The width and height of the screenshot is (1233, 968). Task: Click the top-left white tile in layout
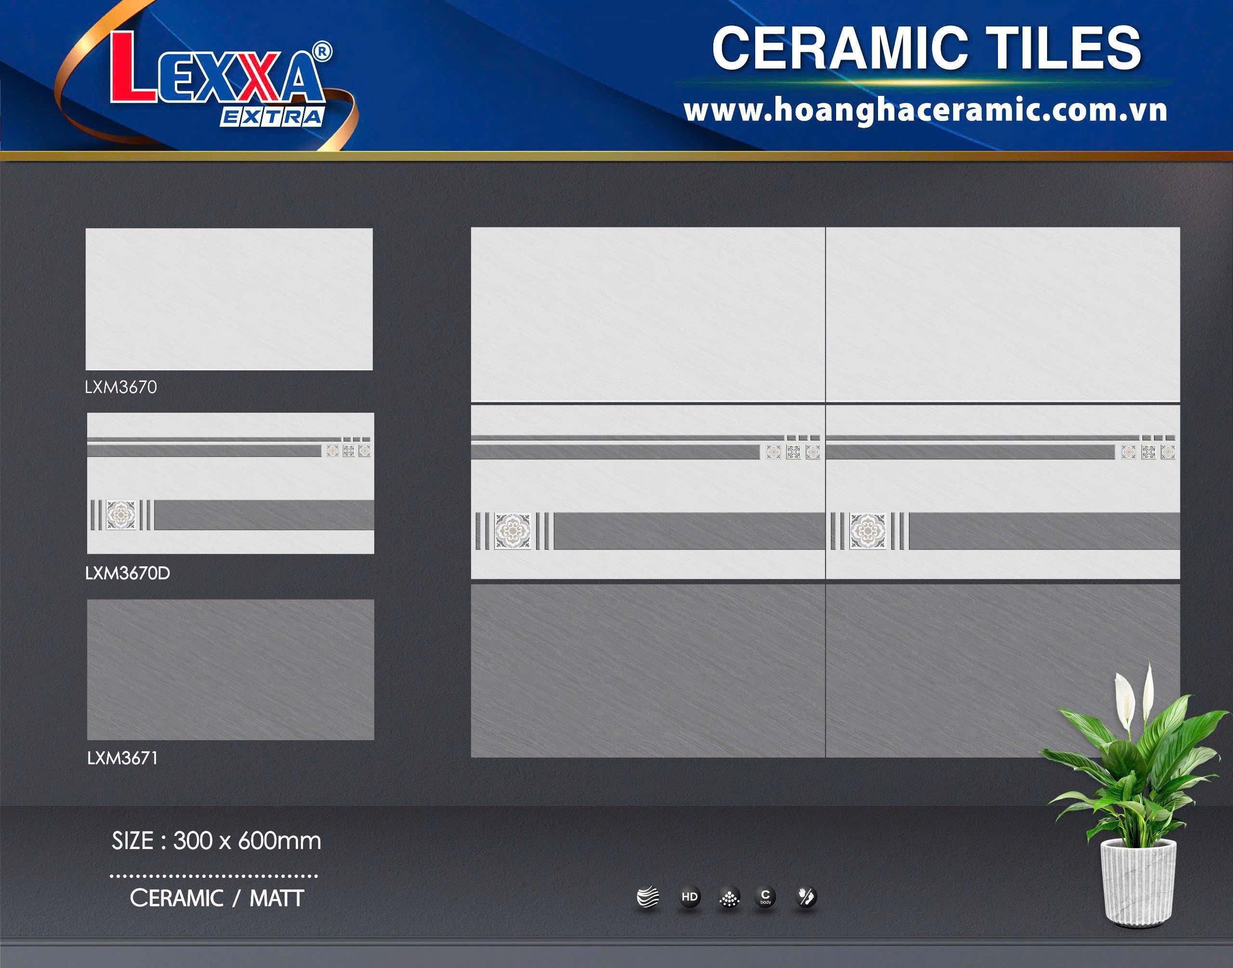point(647,314)
